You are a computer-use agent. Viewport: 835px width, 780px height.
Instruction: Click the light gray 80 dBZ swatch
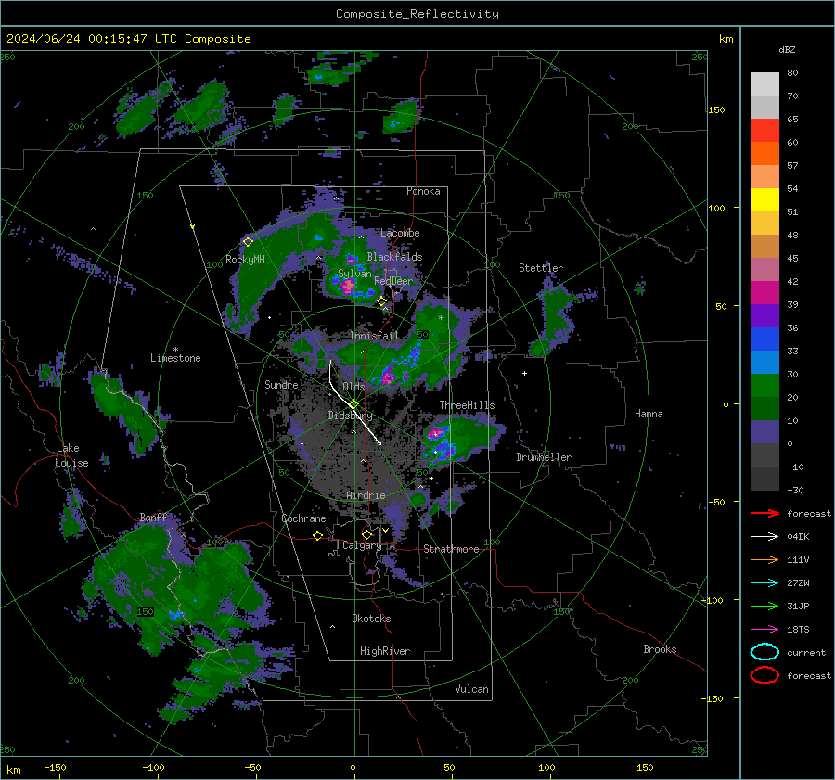[x=764, y=83]
